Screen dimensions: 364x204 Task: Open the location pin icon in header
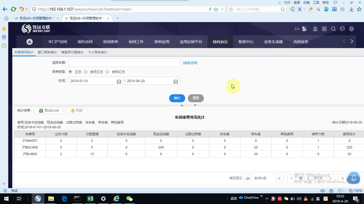point(315,29)
